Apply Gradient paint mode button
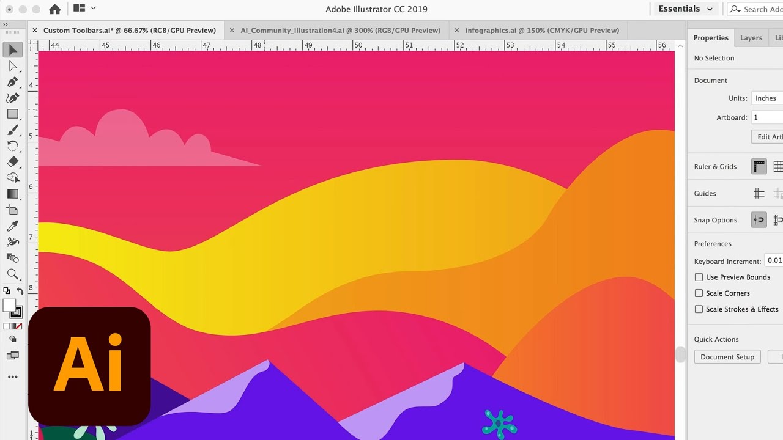The height and width of the screenshot is (440, 783). tap(13, 326)
